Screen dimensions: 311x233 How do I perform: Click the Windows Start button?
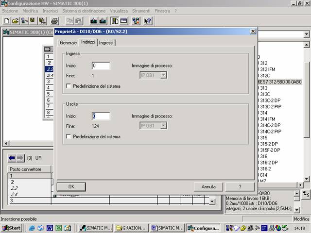point(12,228)
